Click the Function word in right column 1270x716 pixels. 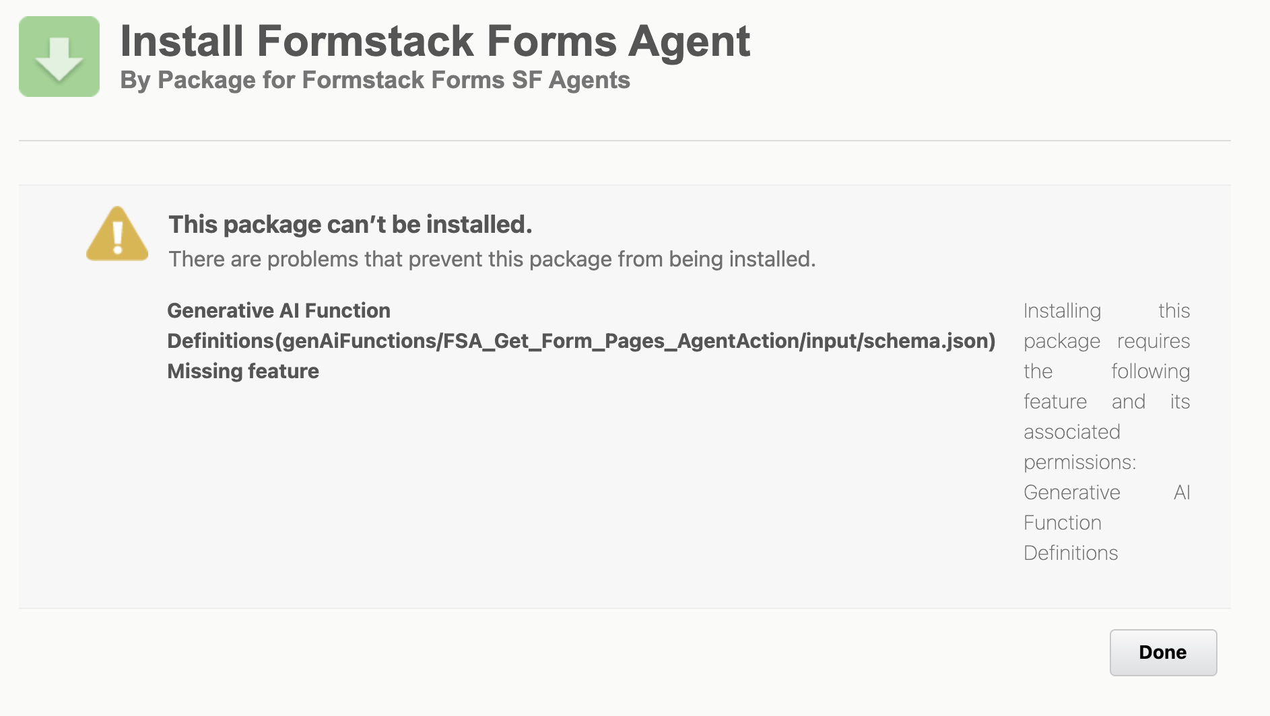(1062, 523)
